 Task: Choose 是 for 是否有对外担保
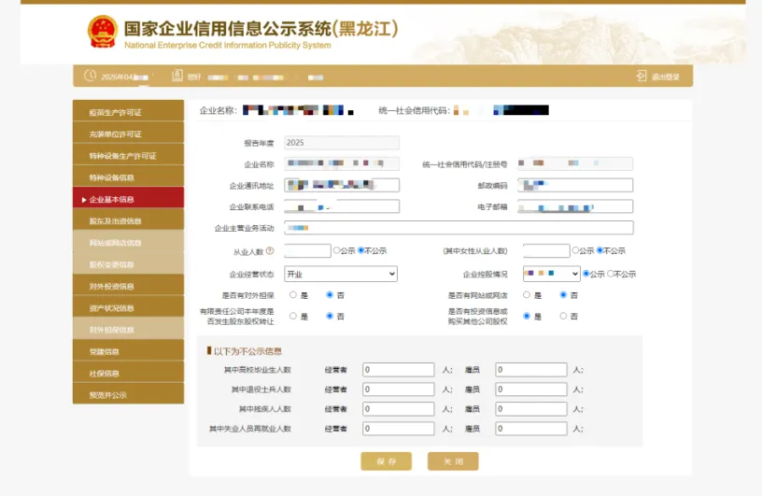pyautogui.click(x=293, y=294)
